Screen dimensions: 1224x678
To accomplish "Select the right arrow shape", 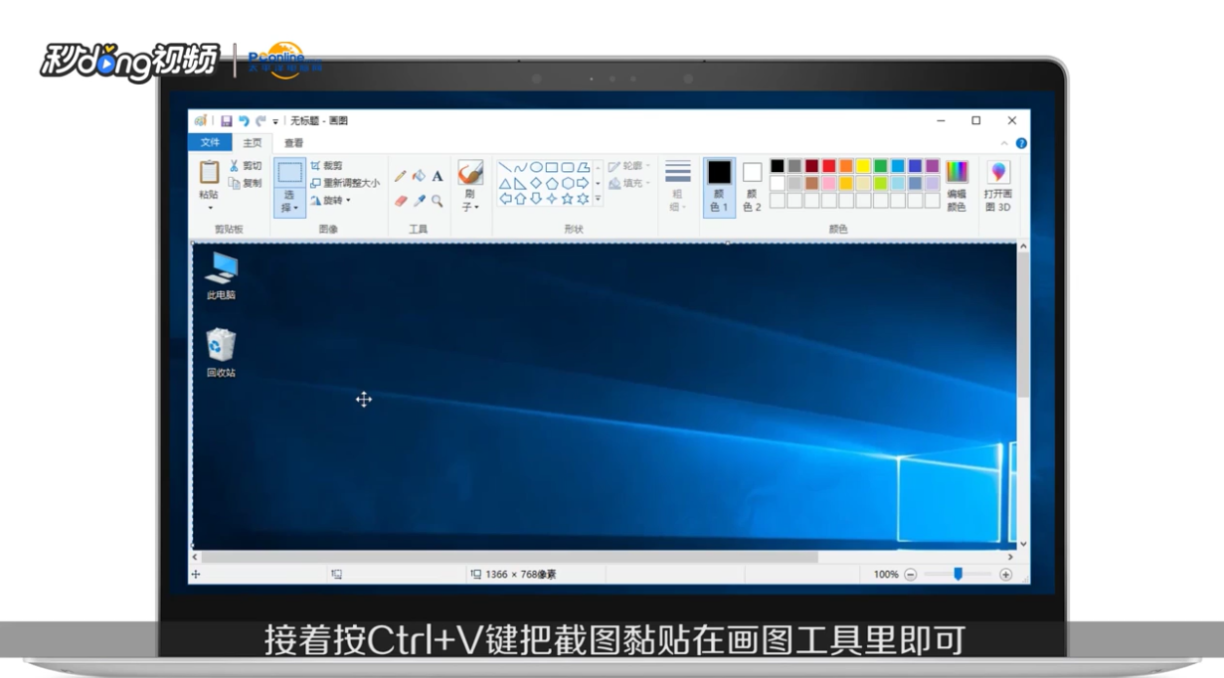I will [x=584, y=183].
